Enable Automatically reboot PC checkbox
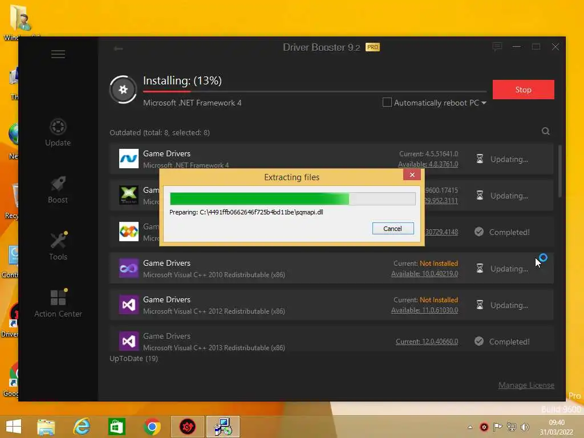Viewport: 584px width, 438px height. coord(387,102)
